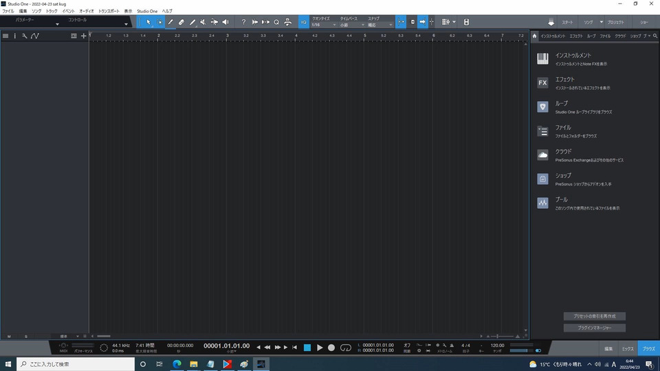
Task: Expand the Parameter dropdown arrow
Action: tap(57, 25)
